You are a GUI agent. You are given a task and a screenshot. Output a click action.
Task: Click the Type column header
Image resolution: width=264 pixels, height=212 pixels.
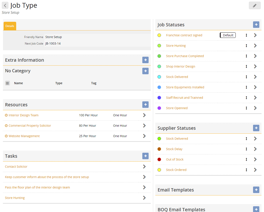pos(59,83)
